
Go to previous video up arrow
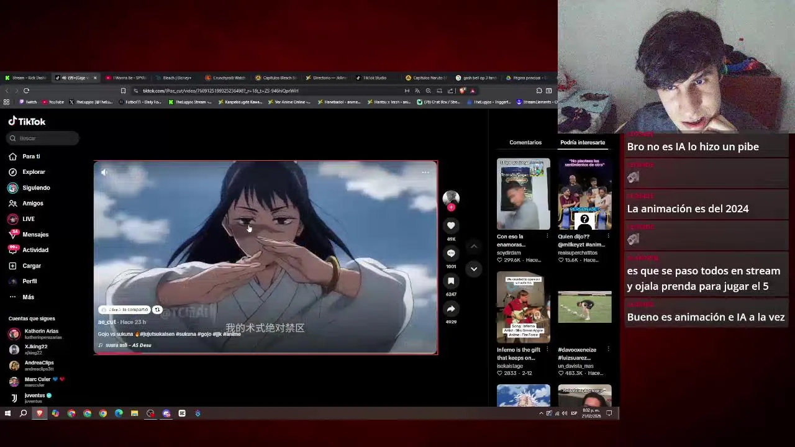click(474, 246)
